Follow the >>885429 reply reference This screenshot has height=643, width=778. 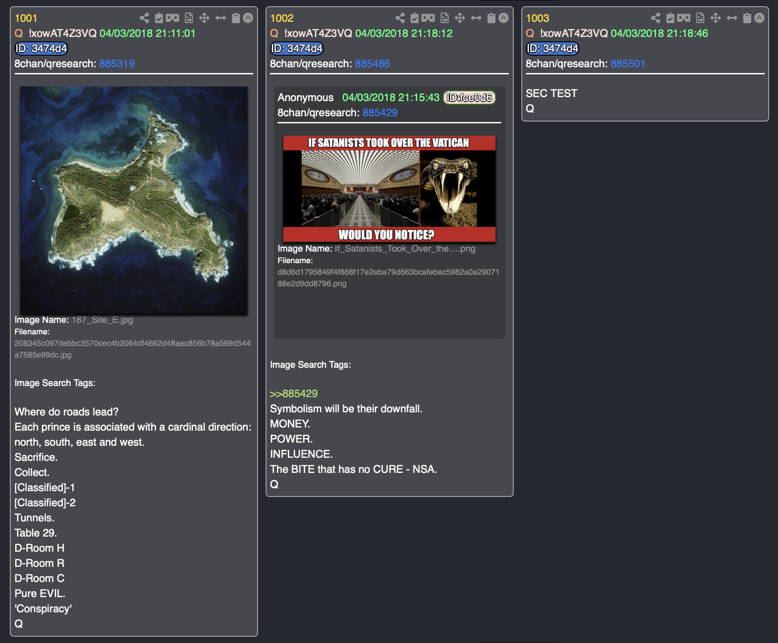click(294, 394)
